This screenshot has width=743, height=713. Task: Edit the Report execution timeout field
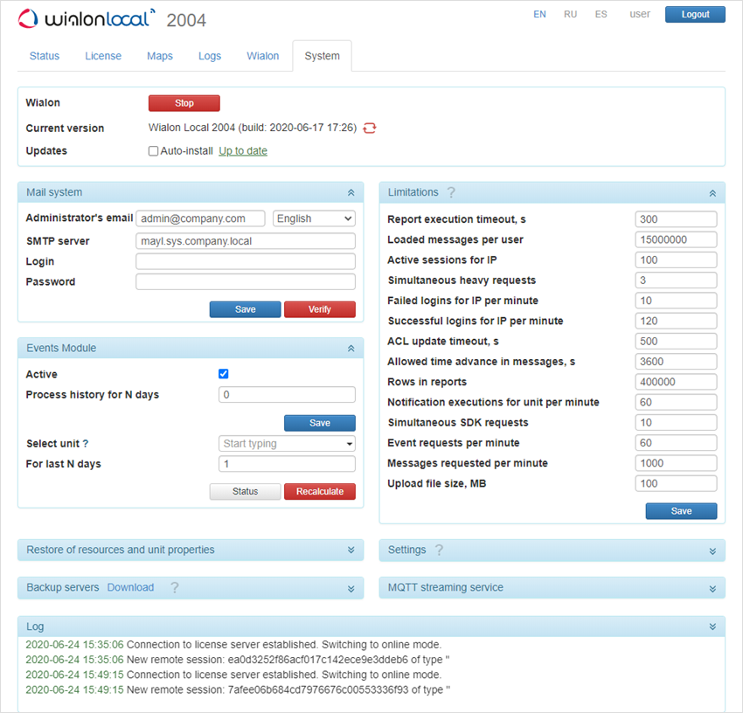(677, 219)
